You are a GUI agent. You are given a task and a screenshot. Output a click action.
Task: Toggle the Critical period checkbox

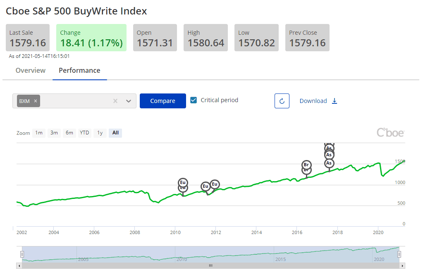pos(194,100)
